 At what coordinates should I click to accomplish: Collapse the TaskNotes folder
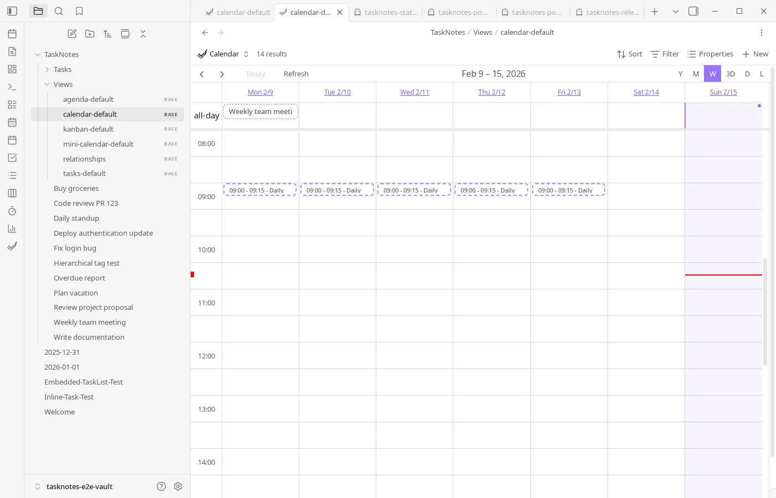point(38,54)
